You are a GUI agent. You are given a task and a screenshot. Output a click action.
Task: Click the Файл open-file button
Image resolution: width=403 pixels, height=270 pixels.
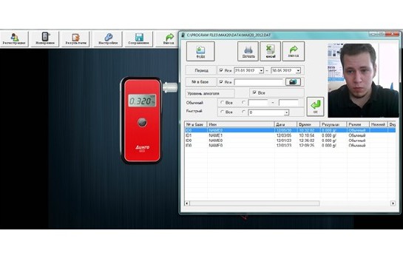tap(200, 51)
